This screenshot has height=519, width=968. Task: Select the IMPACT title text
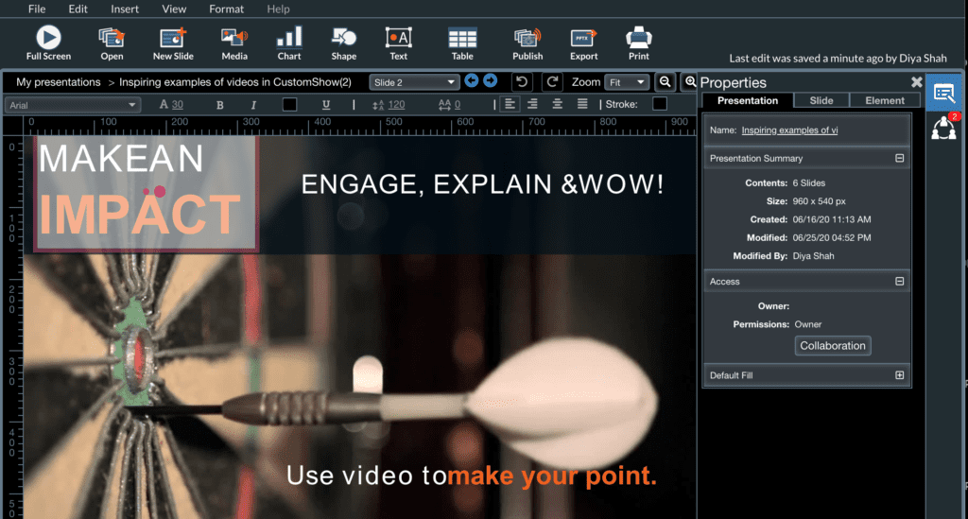click(x=140, y=214)
